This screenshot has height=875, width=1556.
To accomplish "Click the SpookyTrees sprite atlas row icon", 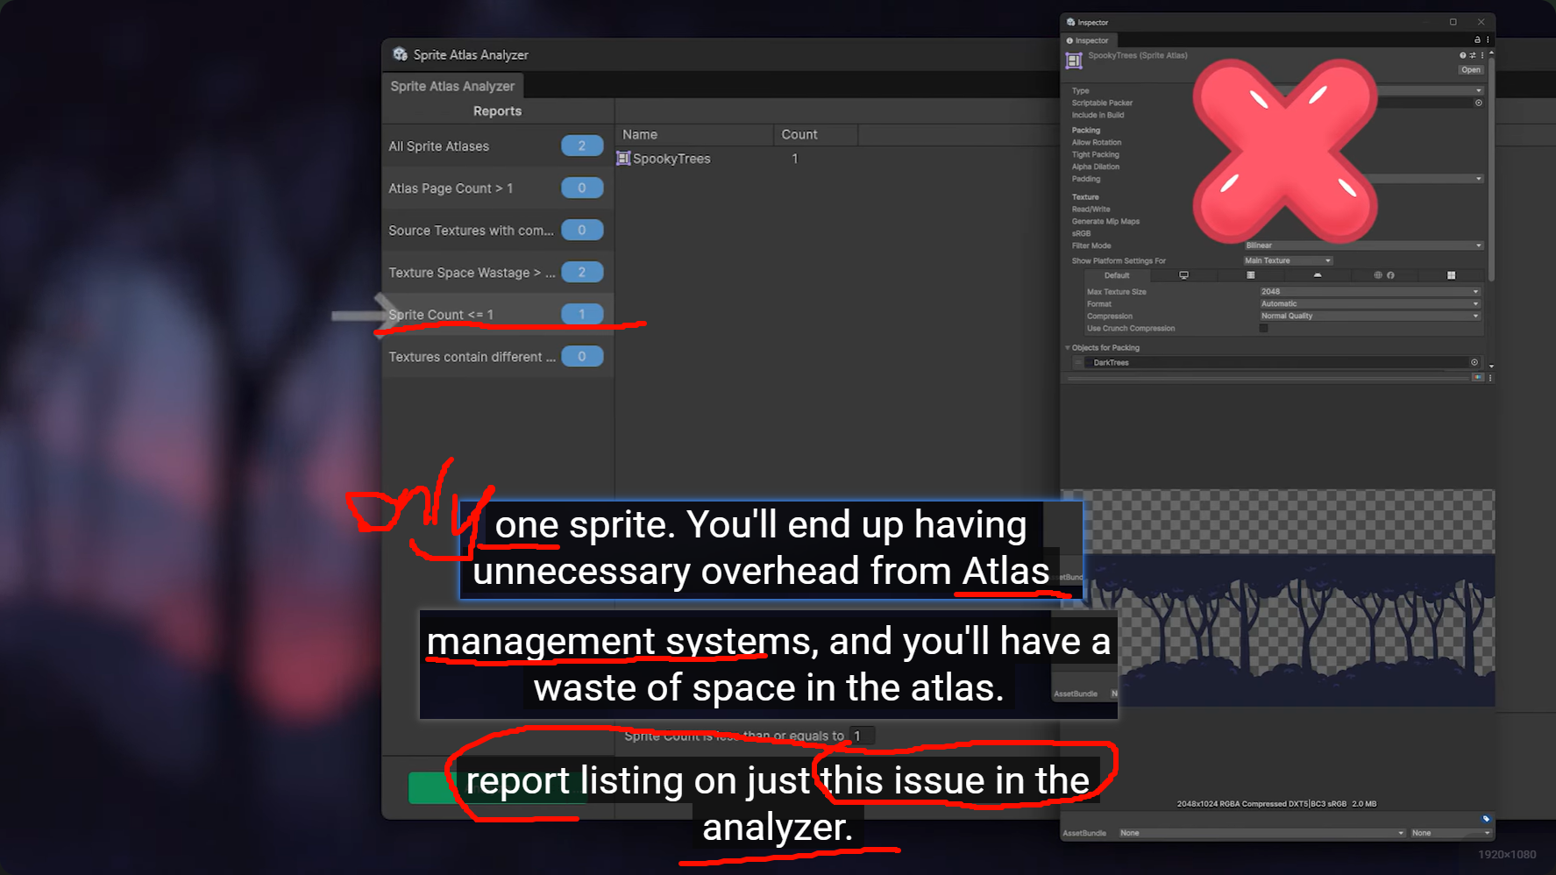I will (x=623, y=159).
